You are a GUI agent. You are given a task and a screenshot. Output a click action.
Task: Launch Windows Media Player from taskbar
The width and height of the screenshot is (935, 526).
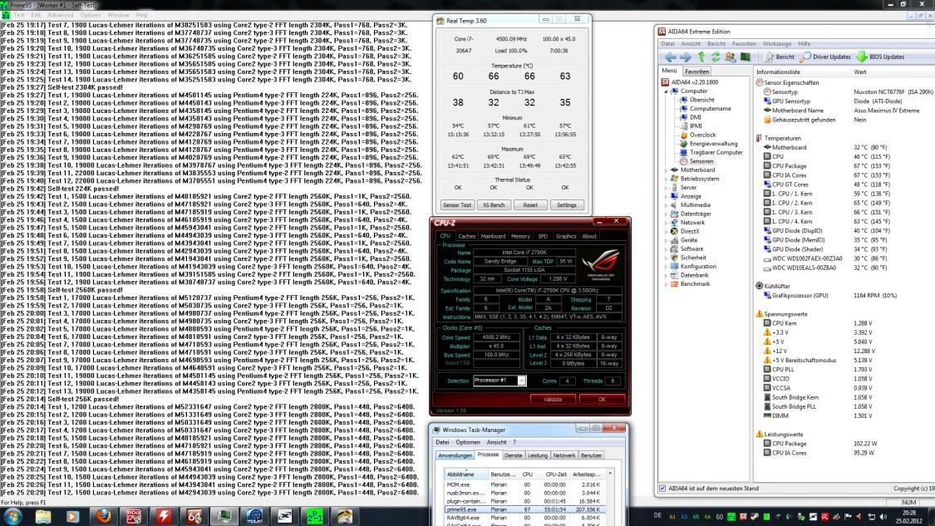point(73,516)
